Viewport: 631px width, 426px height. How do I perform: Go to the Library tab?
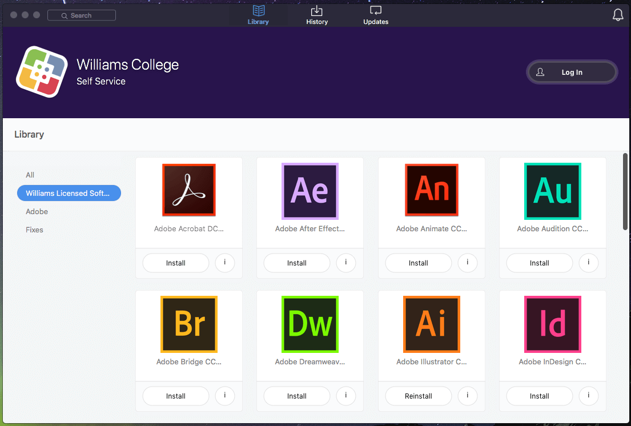click(258, 15)
